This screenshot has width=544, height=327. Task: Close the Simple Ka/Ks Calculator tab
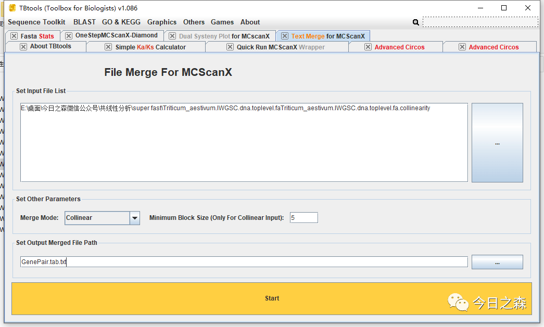108,47
